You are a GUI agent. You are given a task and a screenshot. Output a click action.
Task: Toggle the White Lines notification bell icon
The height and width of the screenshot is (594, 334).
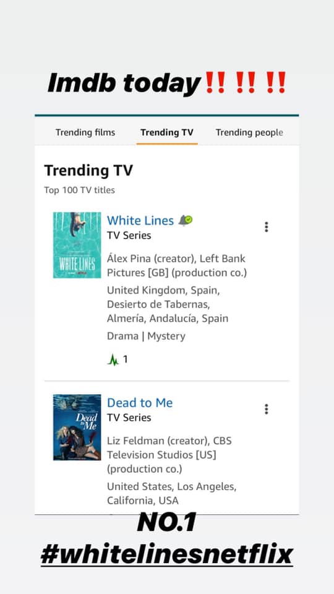tap(185, 220)
